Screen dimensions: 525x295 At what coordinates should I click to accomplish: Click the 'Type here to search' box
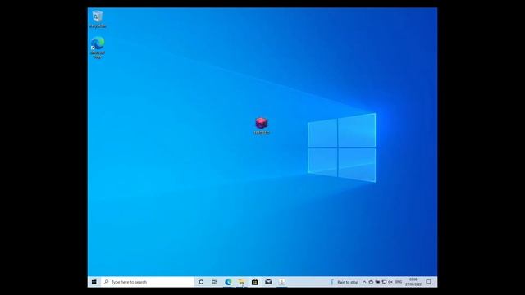pyautogui.click(x=148, y=282)
